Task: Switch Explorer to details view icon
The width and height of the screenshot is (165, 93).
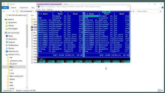Action: pyautogui.click(x=159, y=90)
